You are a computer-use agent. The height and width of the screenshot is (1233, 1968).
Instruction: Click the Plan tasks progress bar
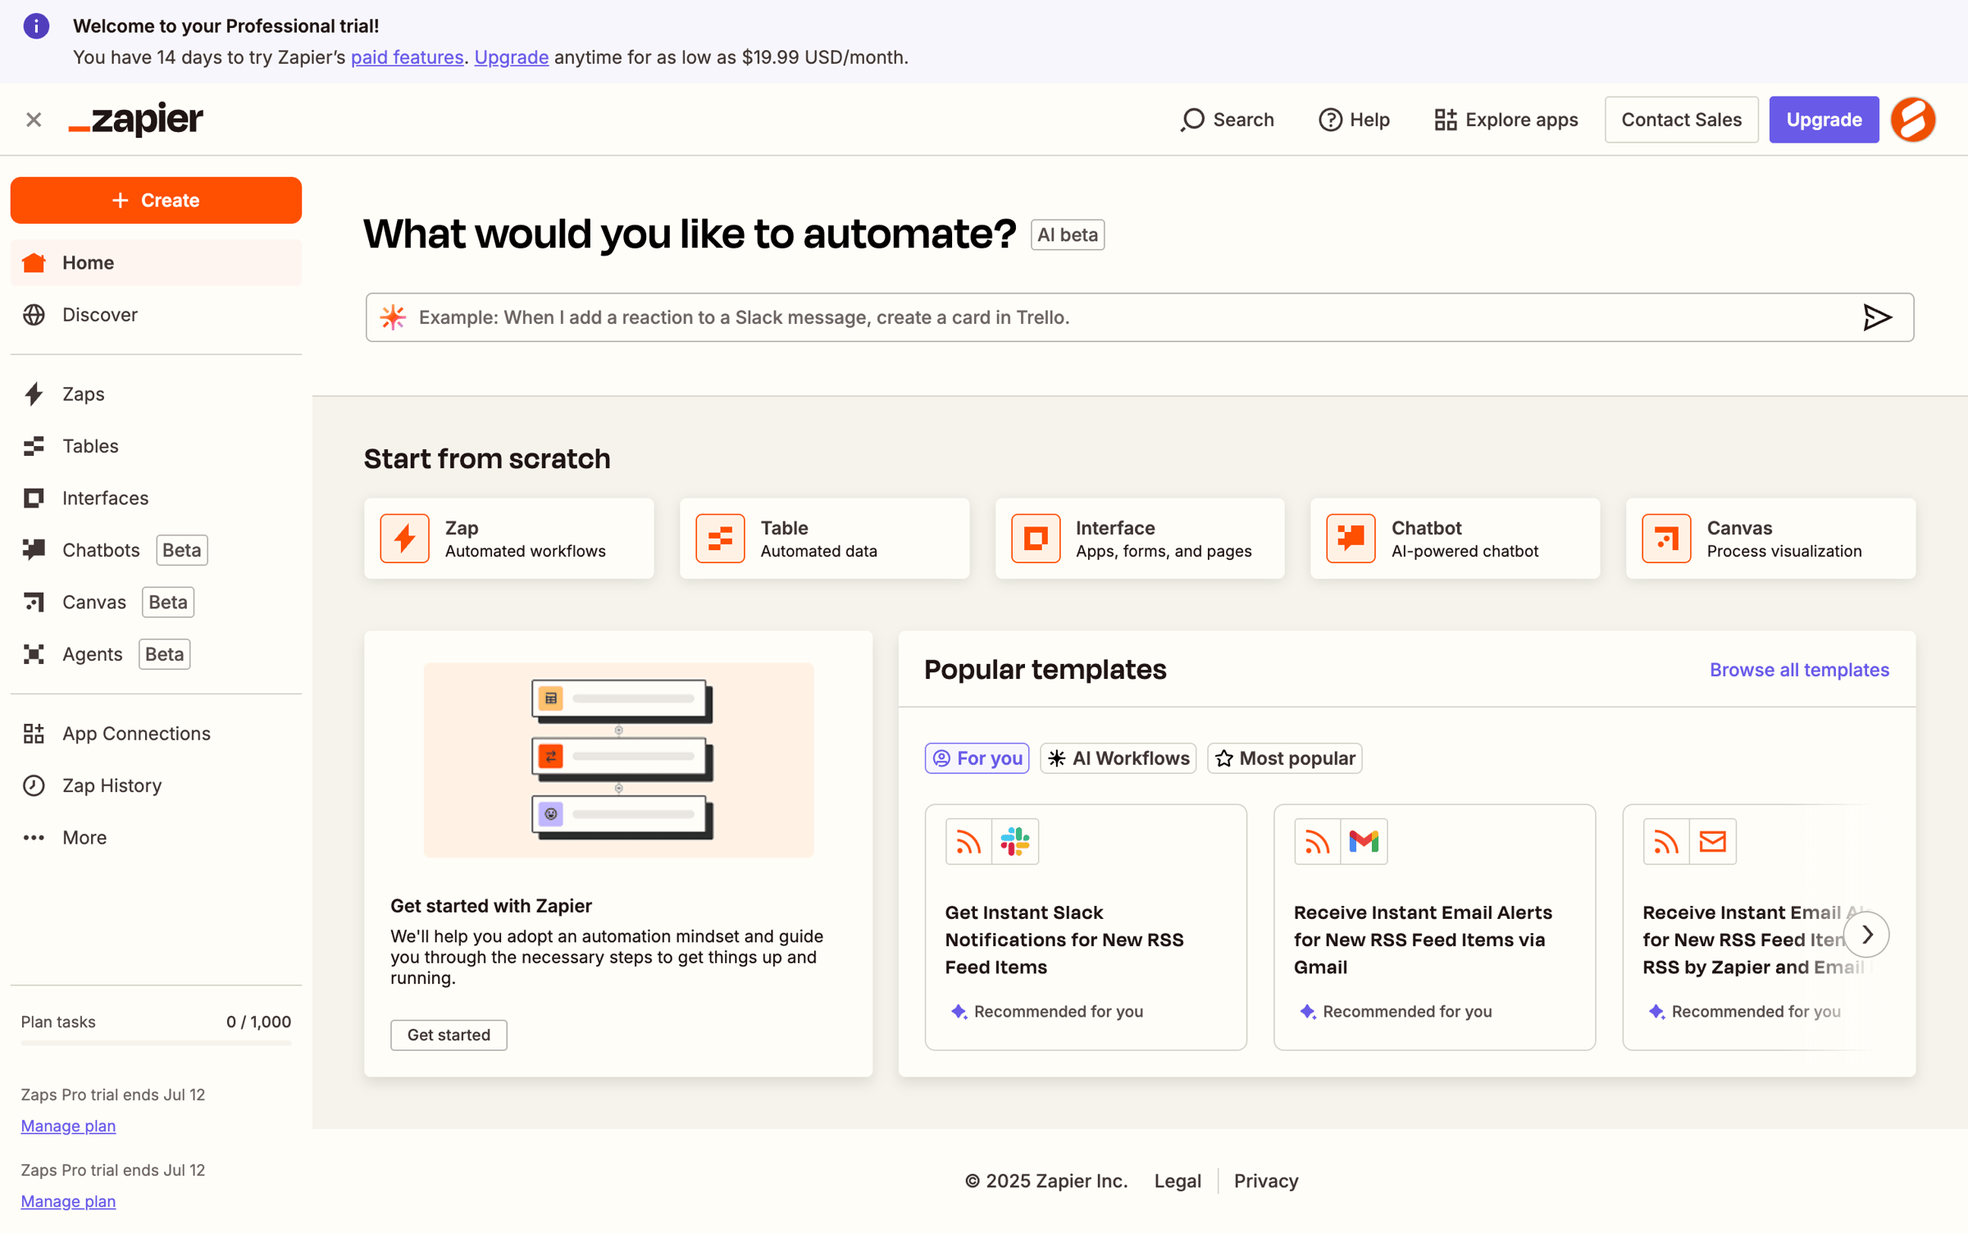coord(156,1043)
